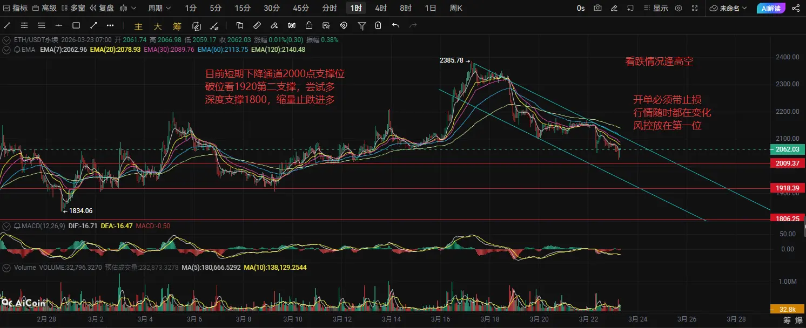Toggle the 筹 chip distribution indicator
806x328 pixels.
click(177, 26)
